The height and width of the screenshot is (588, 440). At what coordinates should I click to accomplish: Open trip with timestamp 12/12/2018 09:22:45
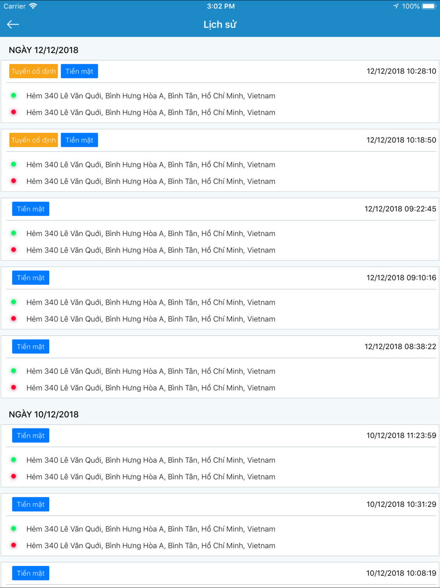tap(220, 229)
